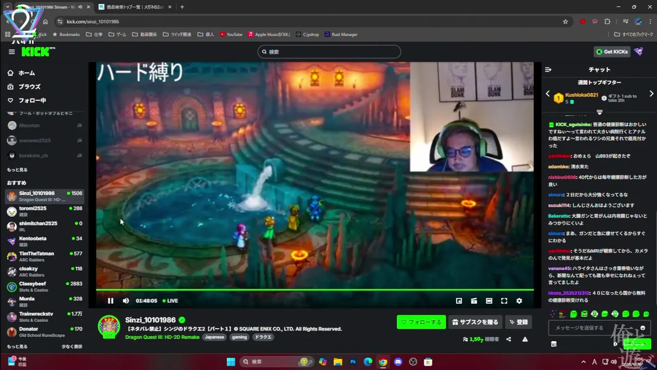Open recommended channel Donator
The width and height of the screenshot is (657, 370).
45,332
